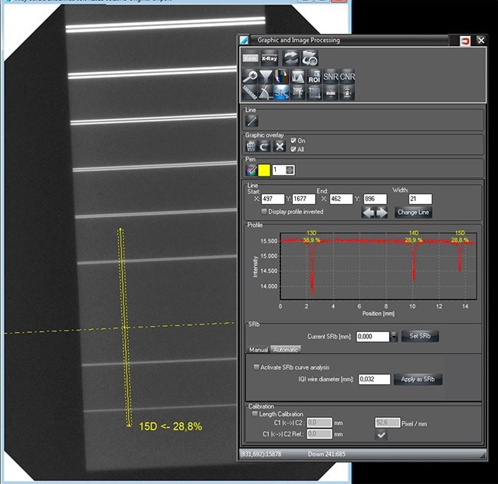Viewport: 498px width, 484px height.
Task: Enable the Length Calibration checkbox
Action: (254, 414)
